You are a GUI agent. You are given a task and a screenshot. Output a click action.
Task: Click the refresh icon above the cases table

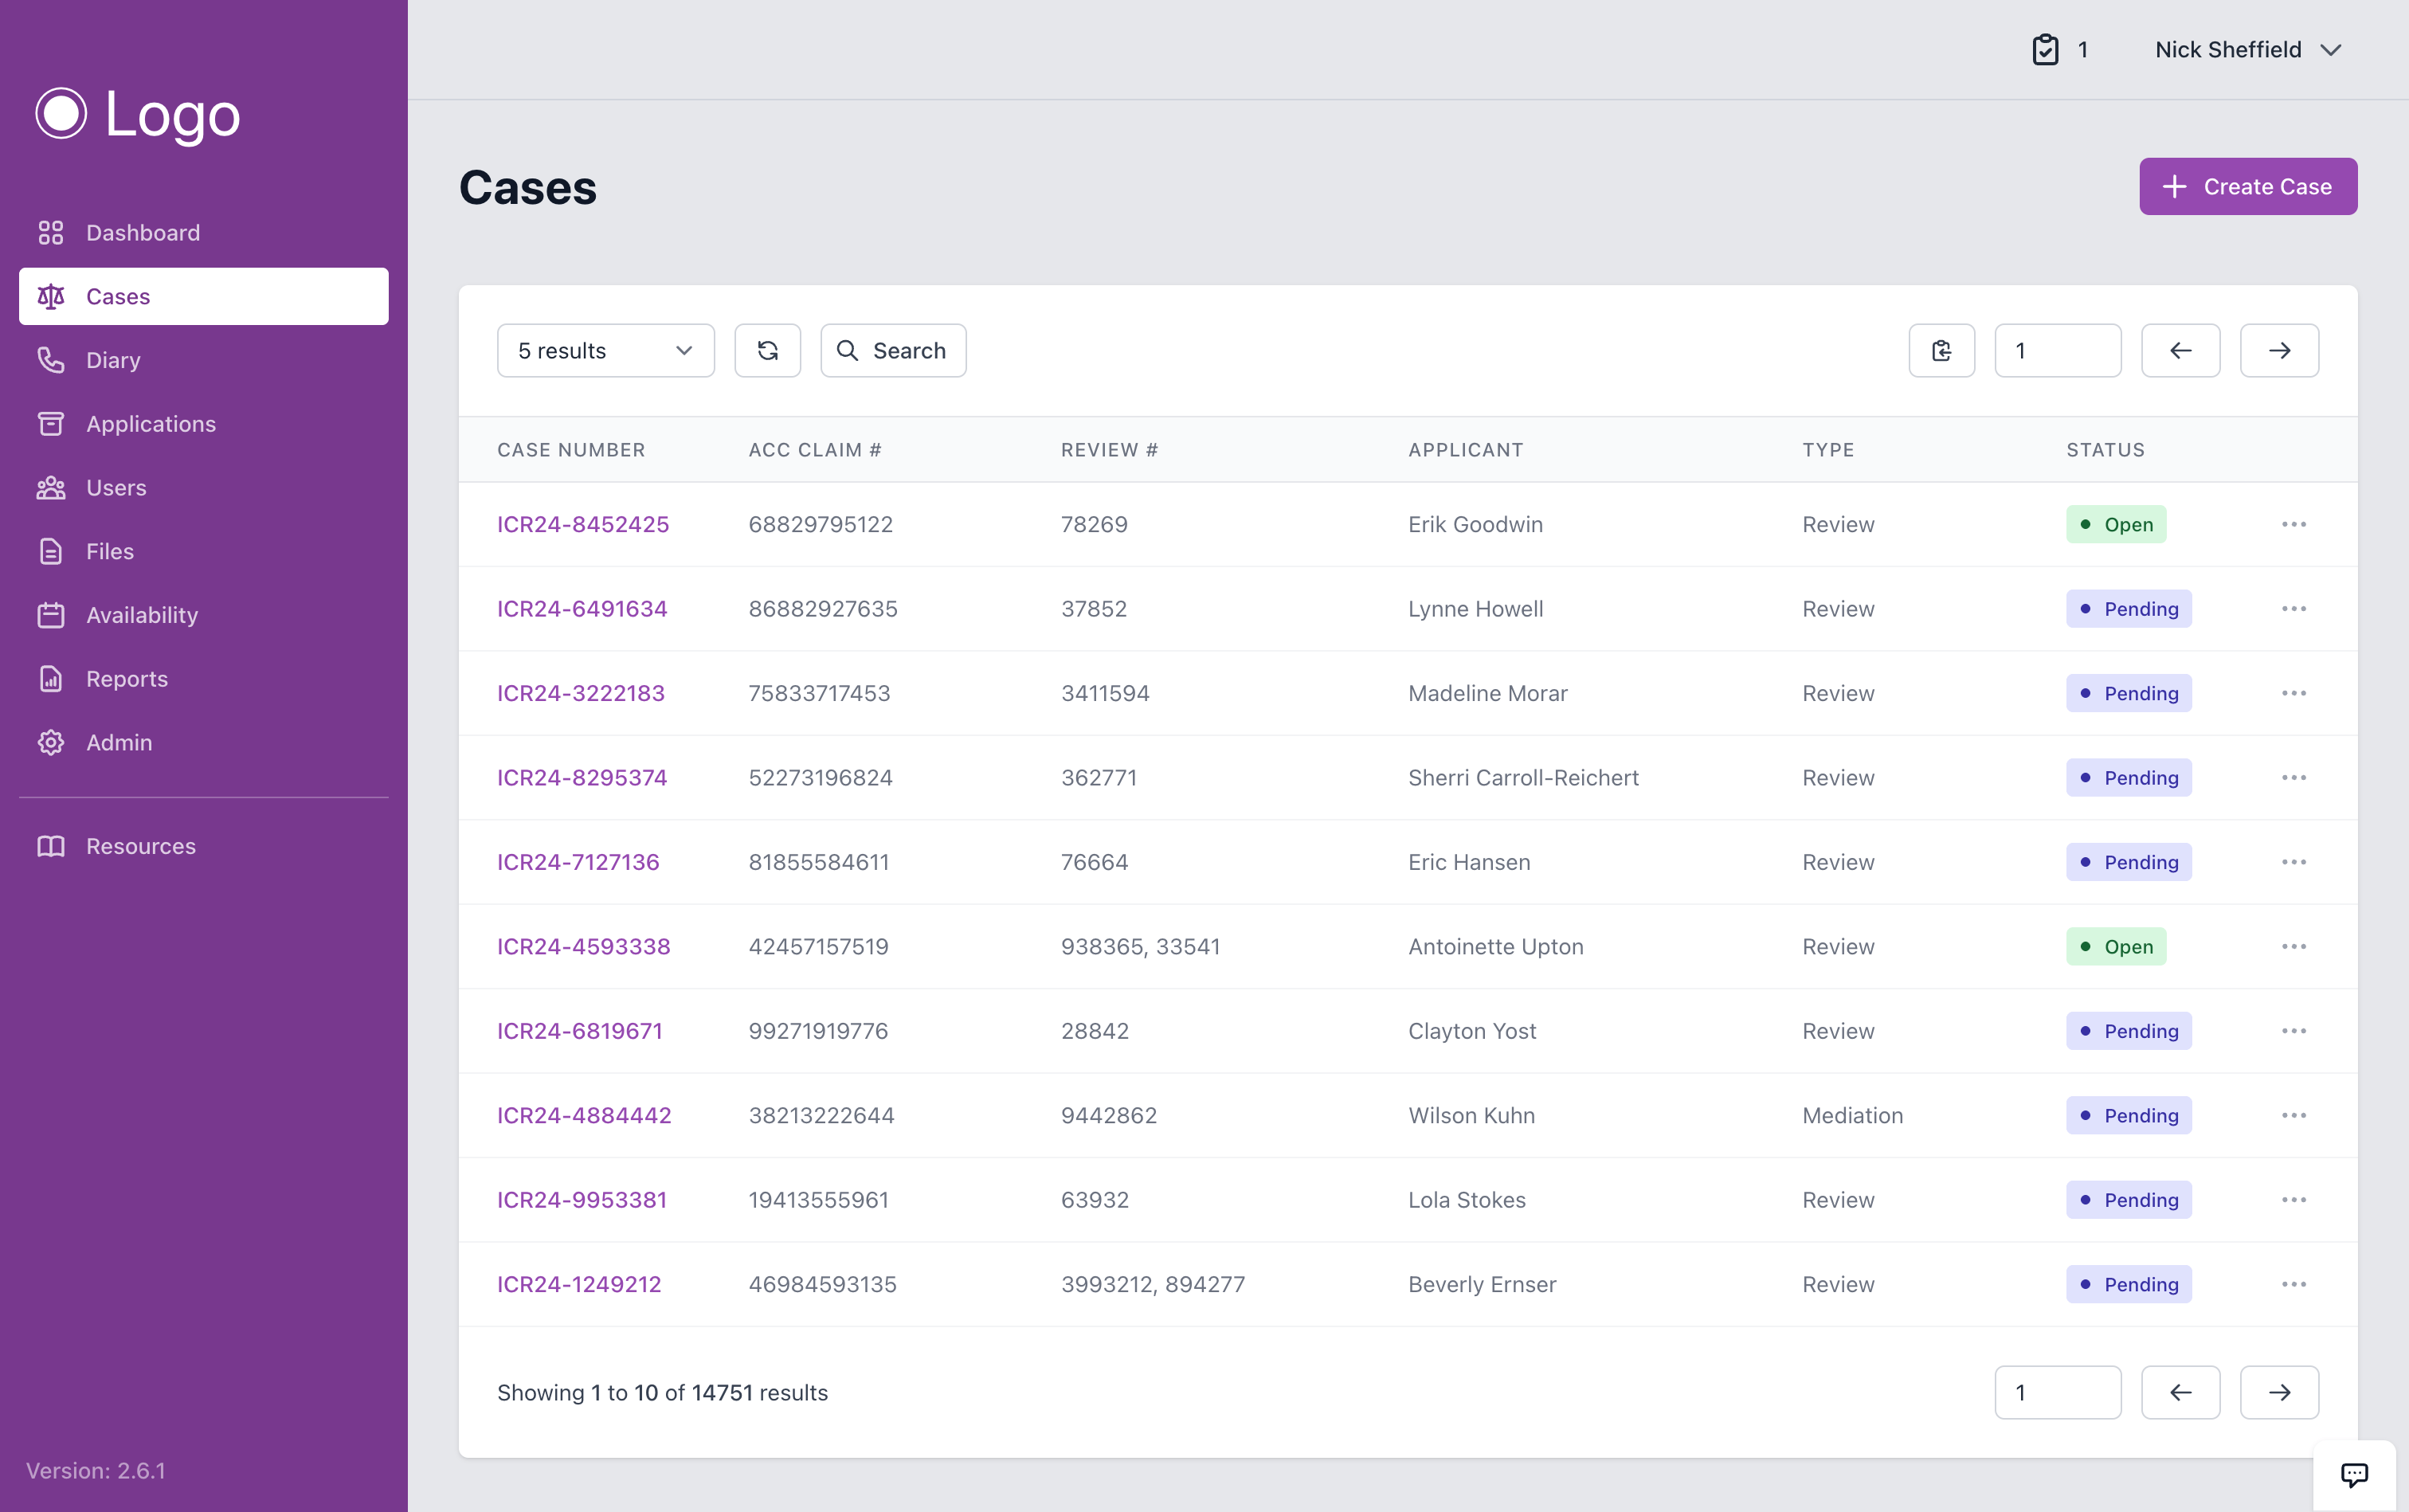pos(767,350)
